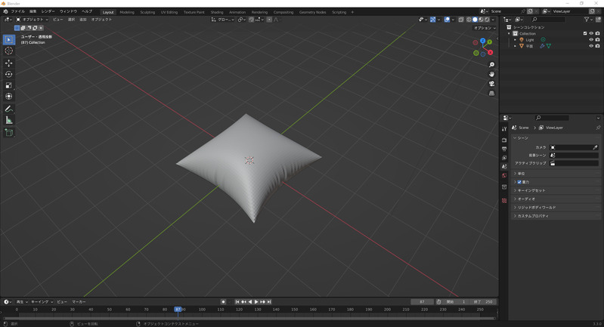Select the Measure tool
Screen dimensions: 604x327
(9, 120)
